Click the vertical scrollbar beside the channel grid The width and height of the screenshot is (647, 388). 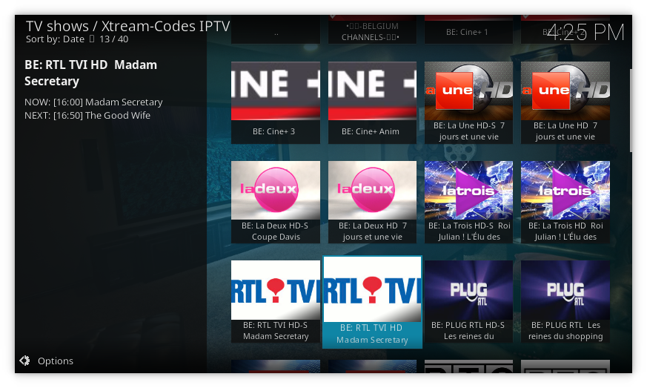click(631, 111)
